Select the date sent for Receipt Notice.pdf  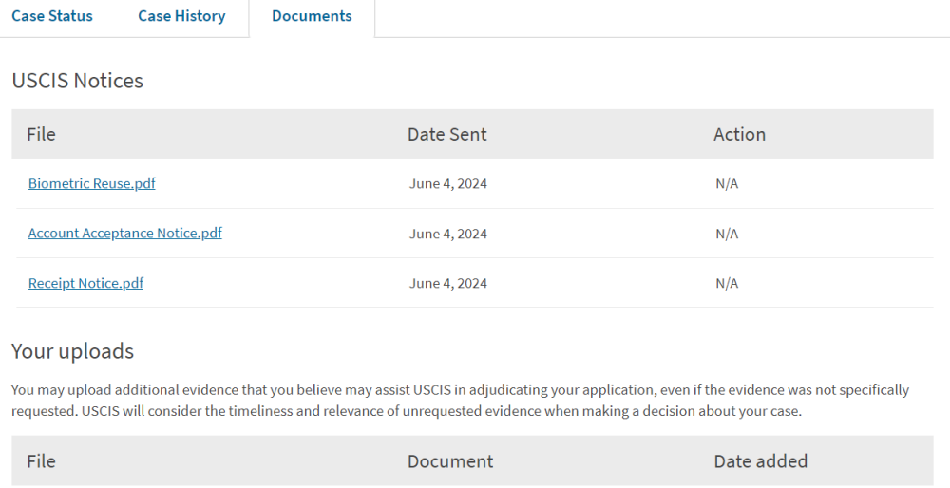[x=447, y=283]
